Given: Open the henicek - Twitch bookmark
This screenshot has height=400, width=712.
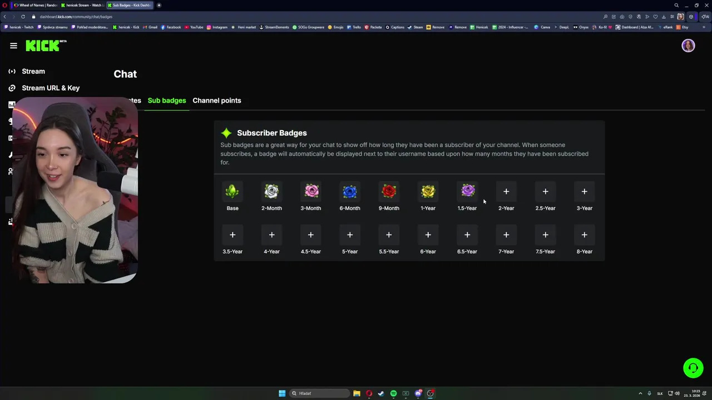Looking at the screenshot, I should pos(19,27).
